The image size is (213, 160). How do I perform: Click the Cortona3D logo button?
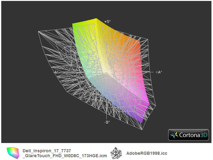point(188,135)
